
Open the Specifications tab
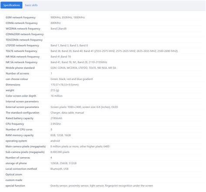point(11,5)
